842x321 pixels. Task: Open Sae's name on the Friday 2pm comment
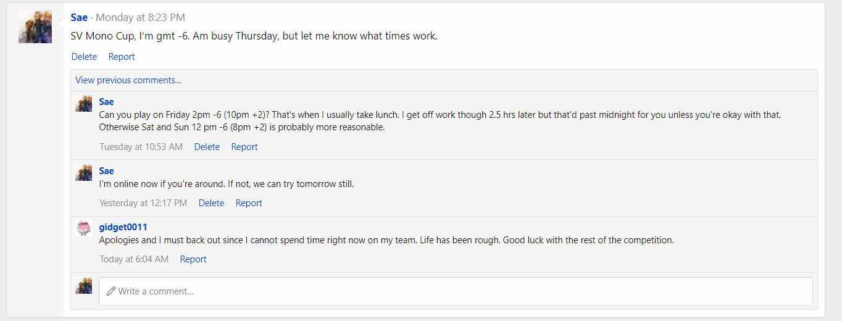coord(106,102)
